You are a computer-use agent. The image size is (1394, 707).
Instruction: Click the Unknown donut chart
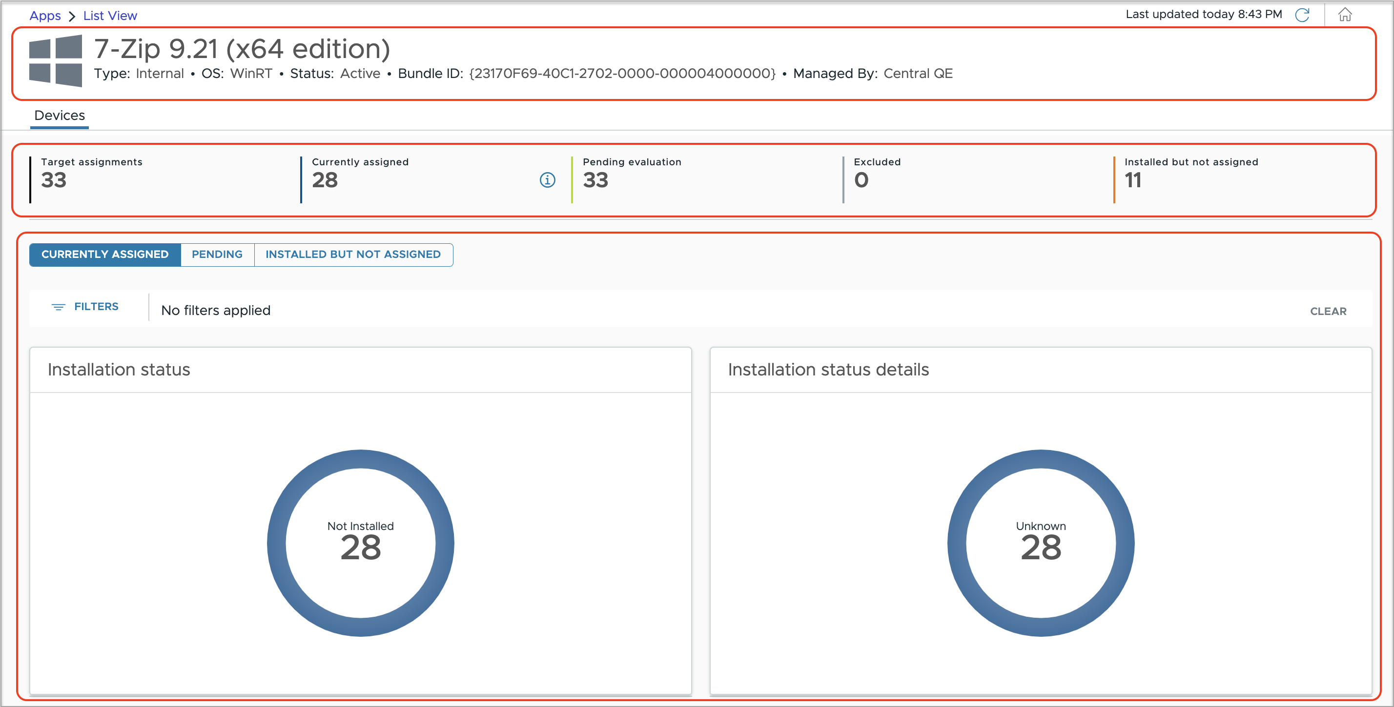1041,543
